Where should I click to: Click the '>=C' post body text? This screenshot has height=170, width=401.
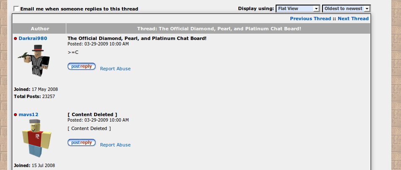tap(73, 53)
